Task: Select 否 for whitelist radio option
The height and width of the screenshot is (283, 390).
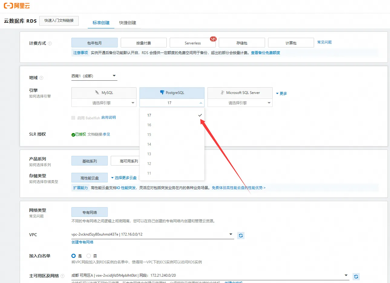Action: coord(89,256)
